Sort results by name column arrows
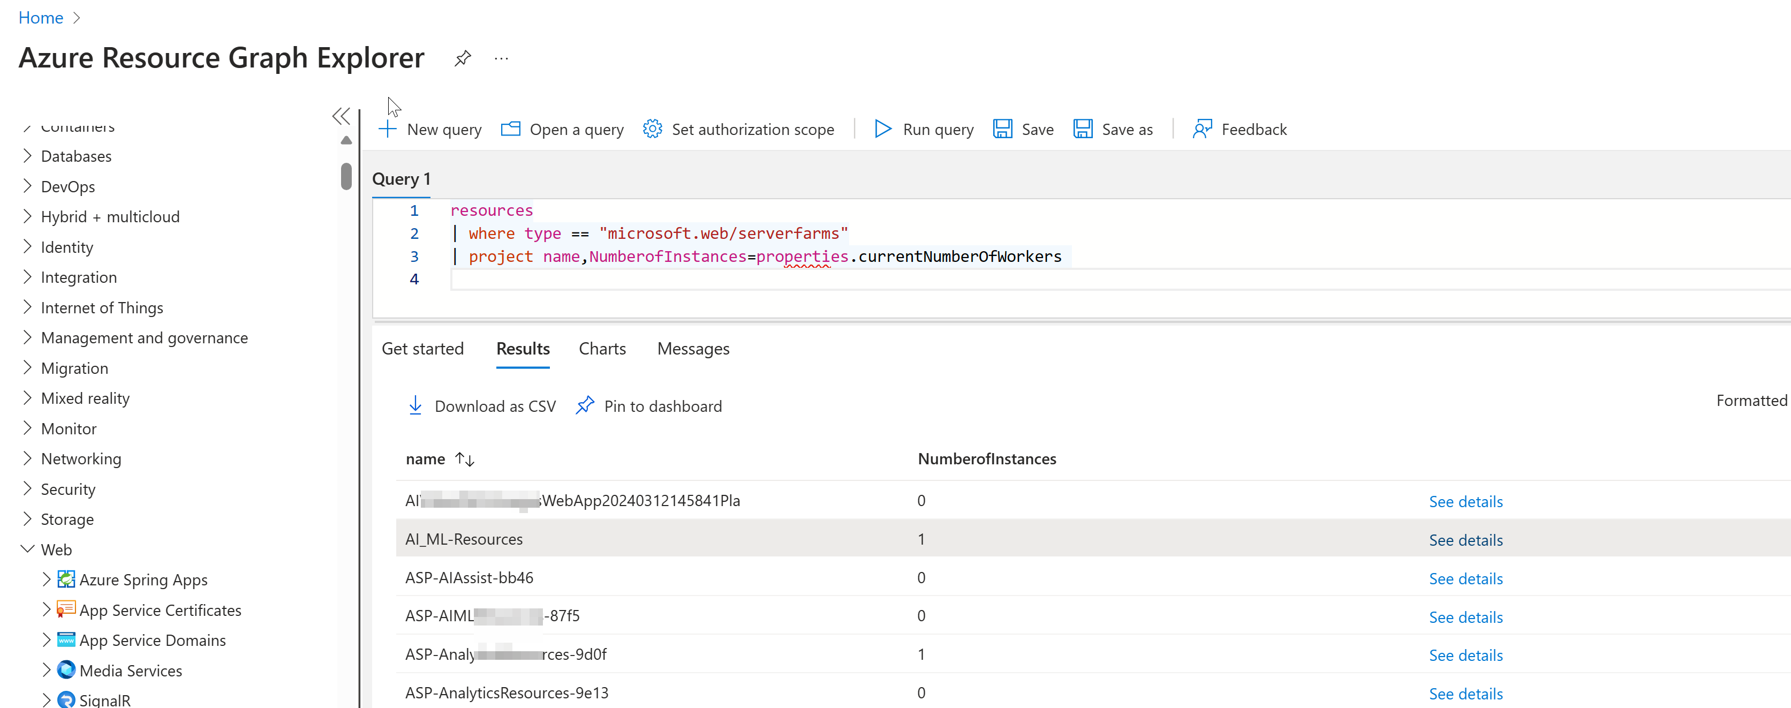 click(464, 459)
